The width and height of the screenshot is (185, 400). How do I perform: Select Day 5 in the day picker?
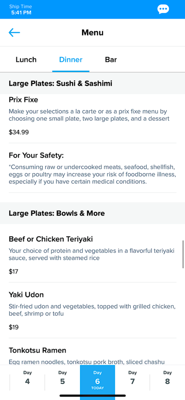[62, 378]
